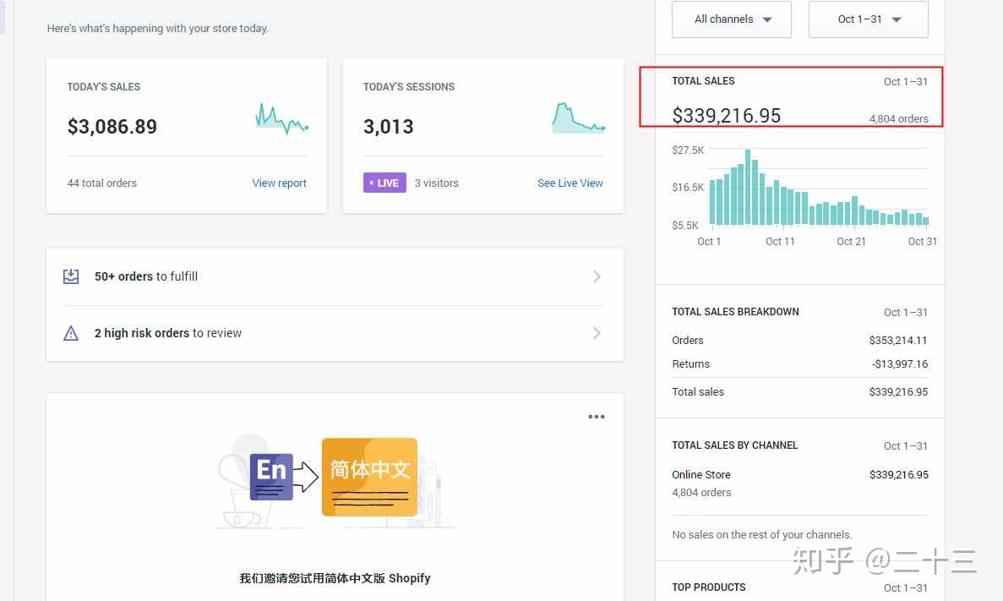Viewport: 1003px width, 601px height.
Task: Open the 50+ orders to fulfill row
Action: (335, 276)
